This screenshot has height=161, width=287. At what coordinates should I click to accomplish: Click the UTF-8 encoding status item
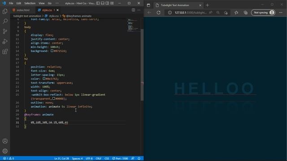click(x=89, y=158)
